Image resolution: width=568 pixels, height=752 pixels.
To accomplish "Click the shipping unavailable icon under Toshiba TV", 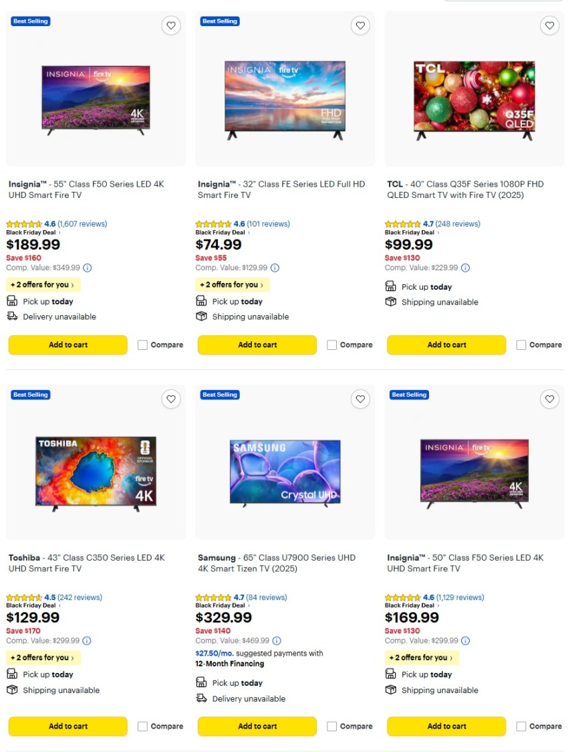I will (12, 690).
